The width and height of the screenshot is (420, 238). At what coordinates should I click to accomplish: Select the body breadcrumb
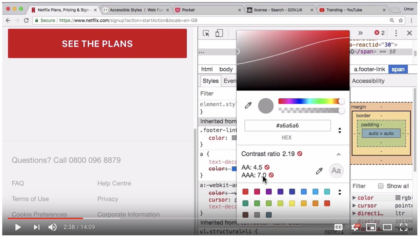226,69
